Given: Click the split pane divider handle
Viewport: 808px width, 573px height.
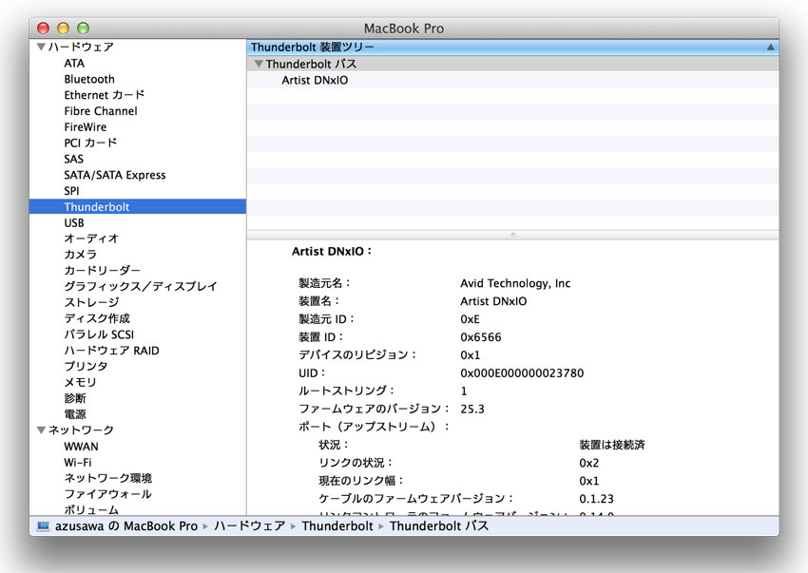Looking at the screenshot, I should tap(512, 234).
